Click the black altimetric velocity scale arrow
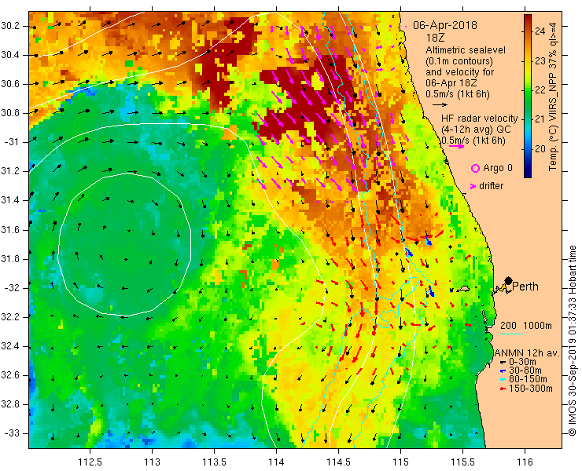This screenshot has height=471, width=582. tap(440, 105)
